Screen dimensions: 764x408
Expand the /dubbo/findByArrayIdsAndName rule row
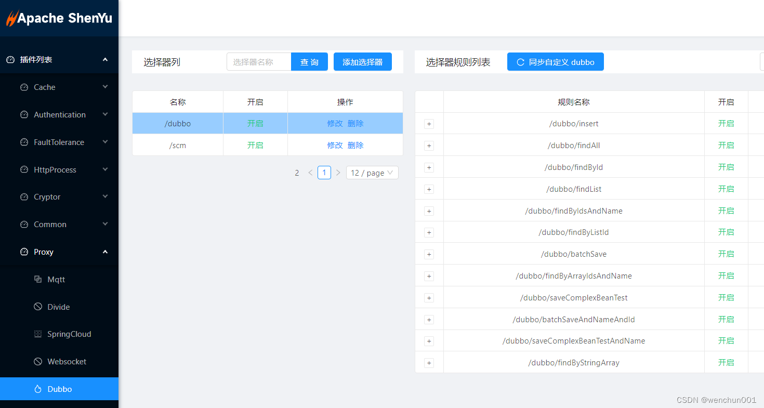[429, 276]
